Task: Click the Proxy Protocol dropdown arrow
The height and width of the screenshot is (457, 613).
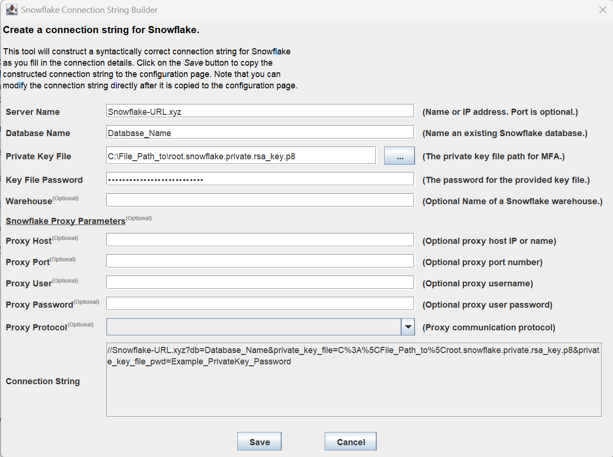Action: point(408,327)
